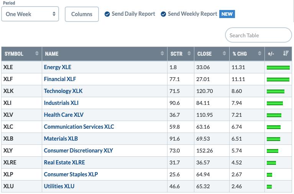Screen dimensions: 294x194
Task: Click percent change 11.31 for XLE
Action: tap(238, 67)
